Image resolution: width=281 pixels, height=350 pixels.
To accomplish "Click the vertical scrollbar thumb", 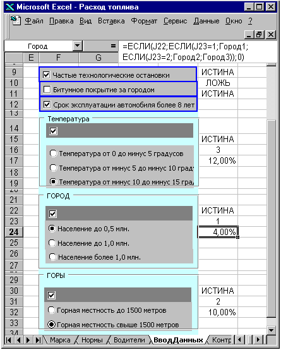I will 271,219.
